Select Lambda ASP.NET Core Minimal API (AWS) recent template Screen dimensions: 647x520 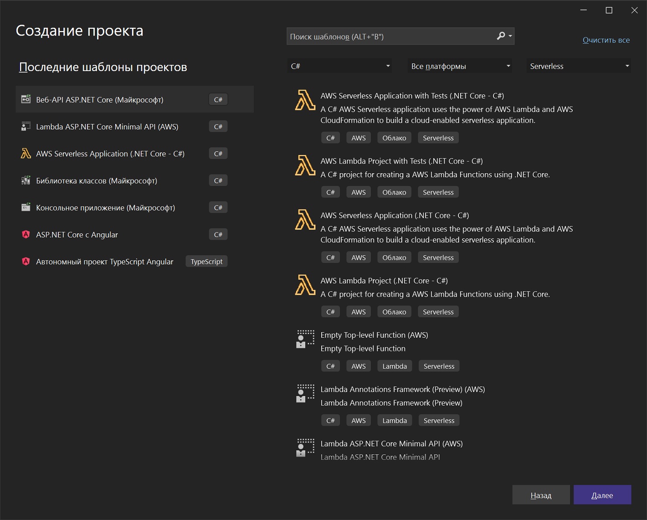click(x=134, y=126)
